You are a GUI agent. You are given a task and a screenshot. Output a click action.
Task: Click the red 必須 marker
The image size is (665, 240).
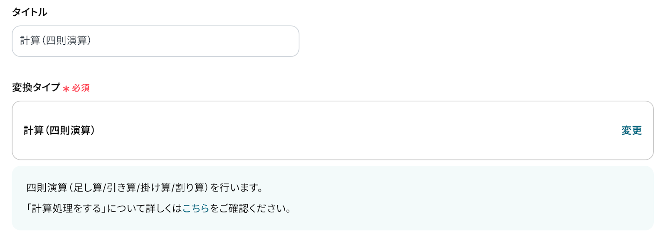[x=81, y=88]
